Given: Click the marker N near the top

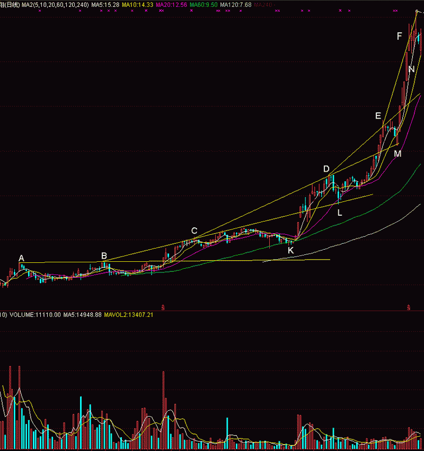Looking at the screenshot, I should pyautogui.click(x=411, y=68).
